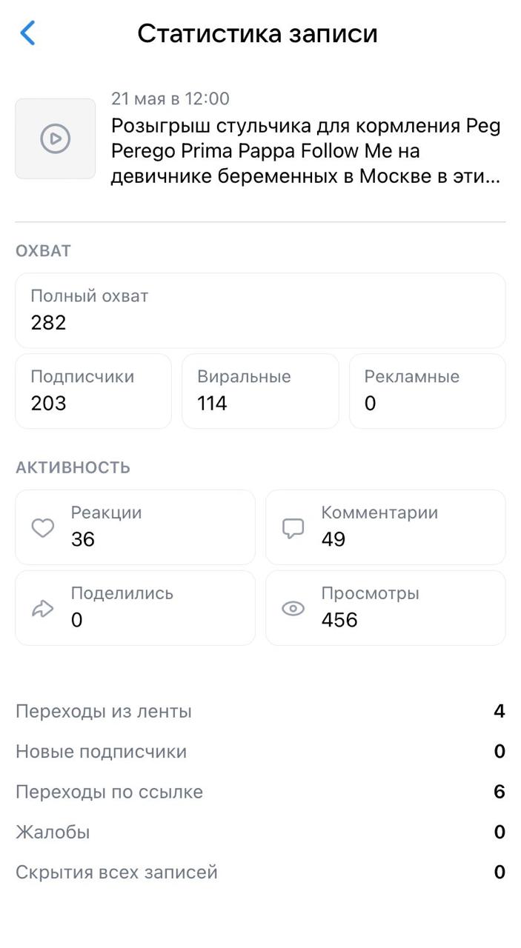The height and width of the screenshot is (948, 521).
Task: Click the Переходы из ленты row
Action: pyautogui.click(x=260, y=712)
